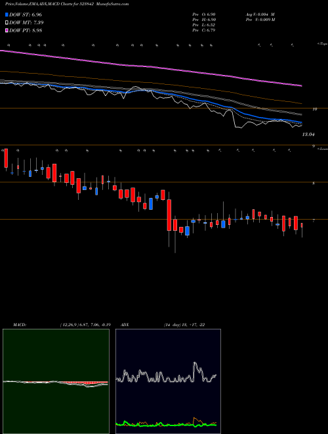Click the price axis label 10

314,109
